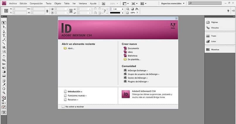Click Abrir... to open a recent file
Image resolution: width=236 pixels, height=124 pixels.
[x=71, y=48]
